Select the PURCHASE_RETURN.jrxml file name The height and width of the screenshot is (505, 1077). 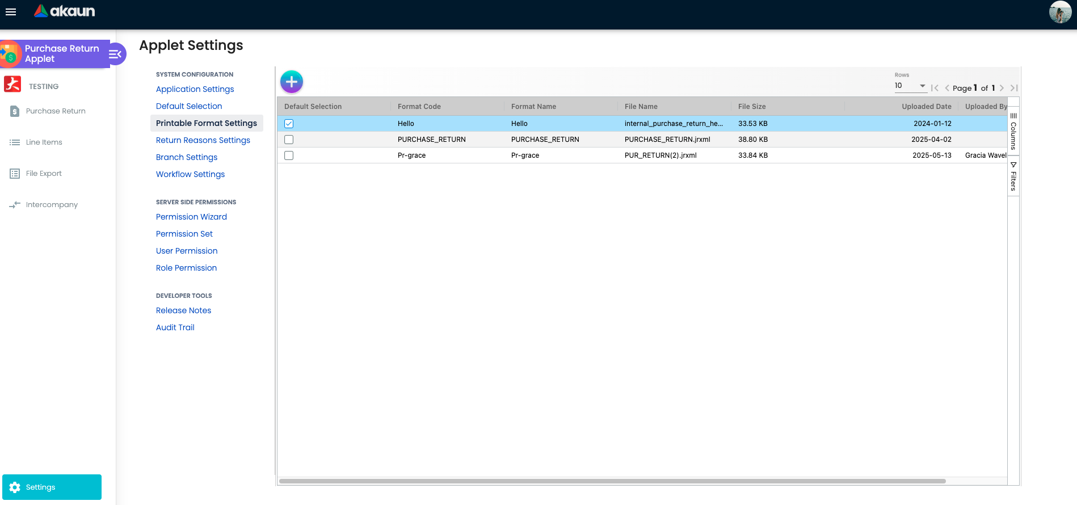coord(667,140)
